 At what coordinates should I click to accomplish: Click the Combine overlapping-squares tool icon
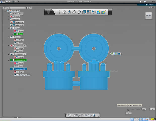pyautogui.click(x=84, y=12)
